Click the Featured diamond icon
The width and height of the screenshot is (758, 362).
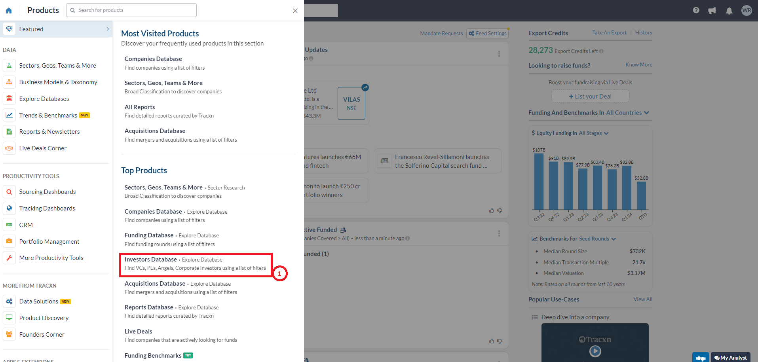(x=9, y=29)
